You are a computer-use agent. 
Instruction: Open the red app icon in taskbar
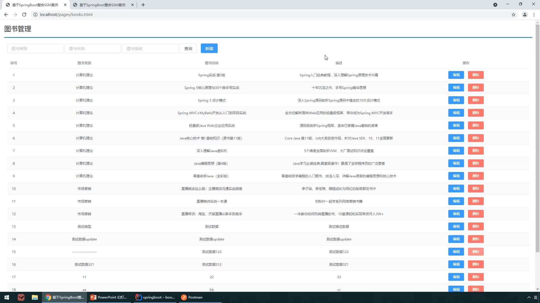tap(21, 297)
